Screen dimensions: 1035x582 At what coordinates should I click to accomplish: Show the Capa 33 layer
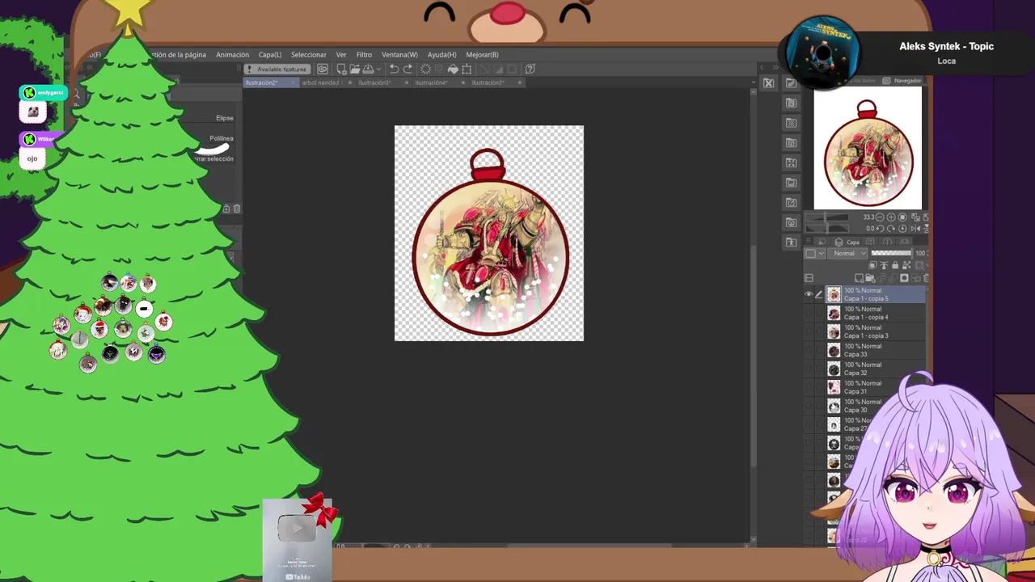(x=809, y=351)
